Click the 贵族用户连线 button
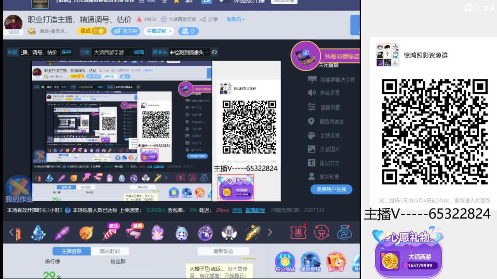Image resolution: width=497 pixels, height=279 pixels. point(331,189)
